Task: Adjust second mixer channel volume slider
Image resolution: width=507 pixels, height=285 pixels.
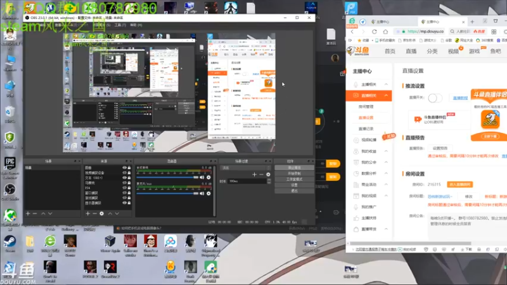Action: pyautogui.click(x=167, y=194)
